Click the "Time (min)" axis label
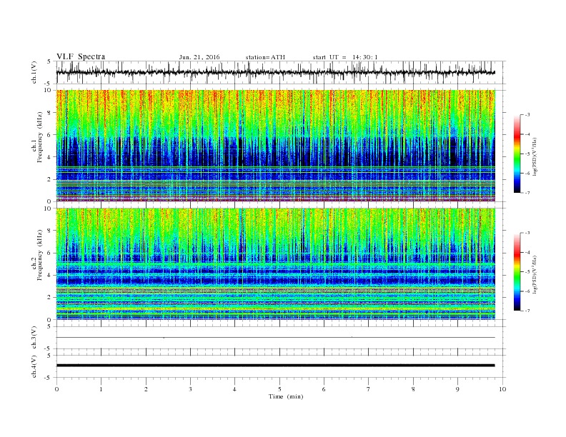Image resolution: width=566 pixels, height=437 pixels. (286, 396)
